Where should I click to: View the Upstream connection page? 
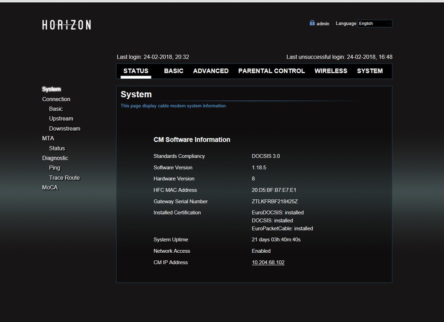point(61,119)
